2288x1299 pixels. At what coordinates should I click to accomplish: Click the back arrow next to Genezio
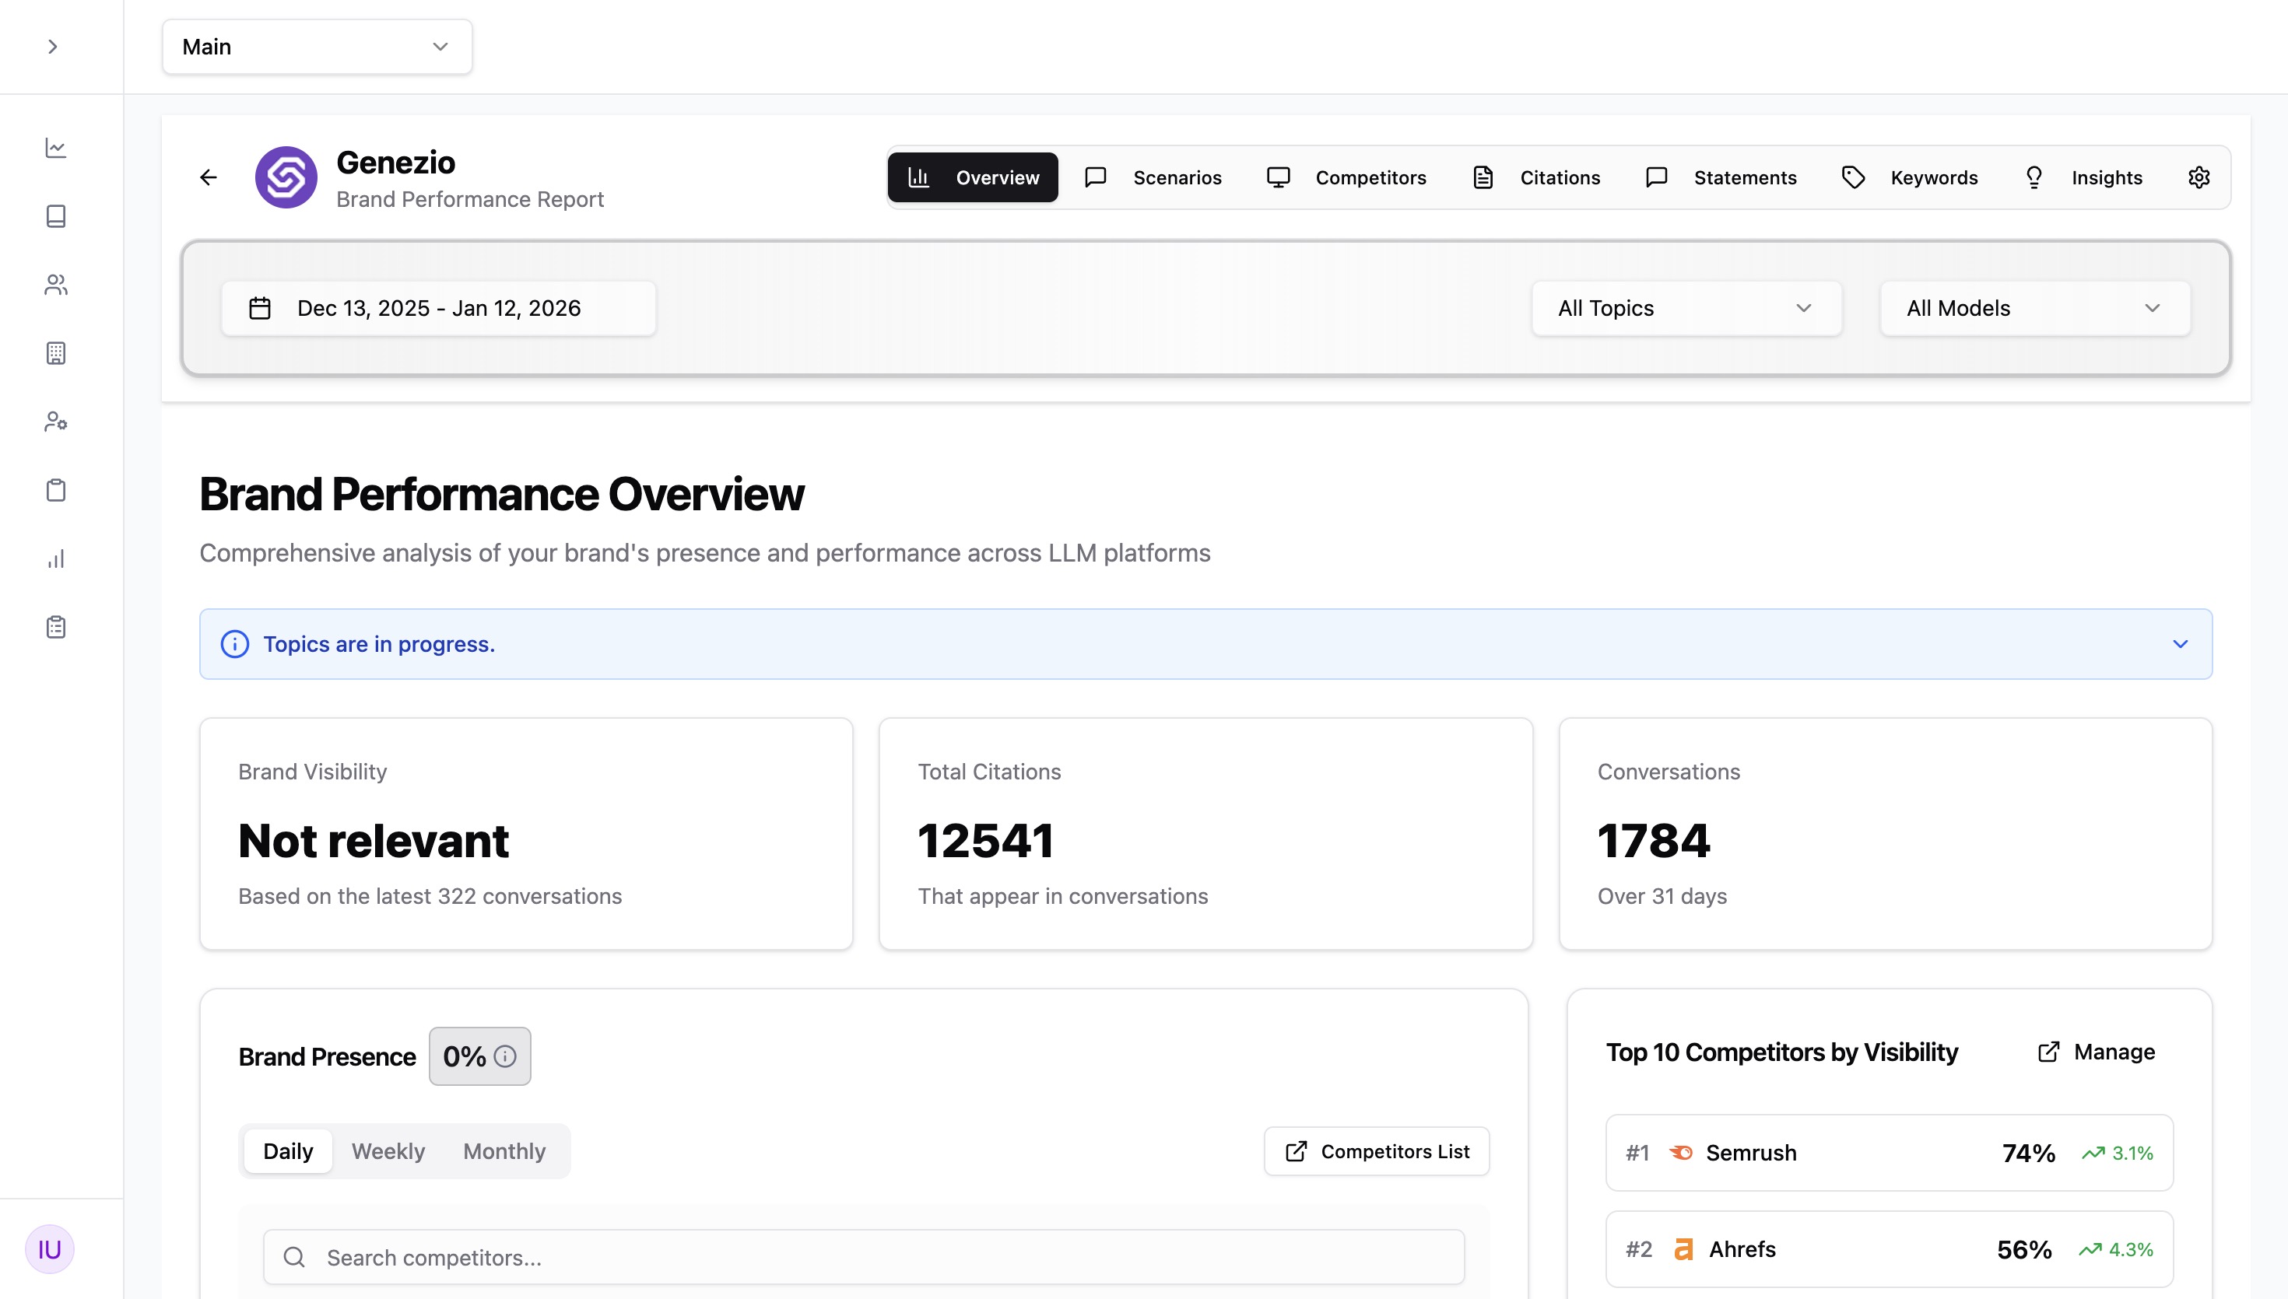pos(208,177)
